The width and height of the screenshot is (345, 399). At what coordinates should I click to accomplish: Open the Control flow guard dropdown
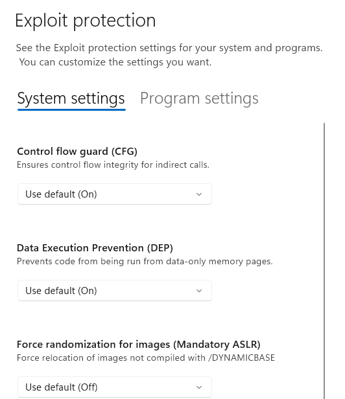click(x=115, y=194)
